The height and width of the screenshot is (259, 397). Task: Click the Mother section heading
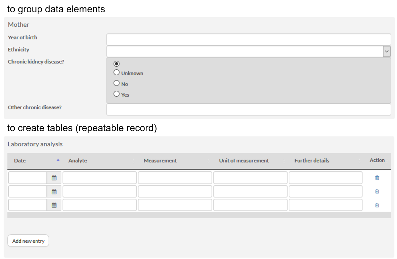(18, 25)
